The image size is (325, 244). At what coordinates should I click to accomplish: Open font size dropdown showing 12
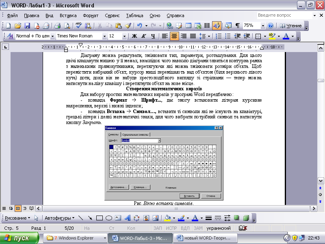124,36
